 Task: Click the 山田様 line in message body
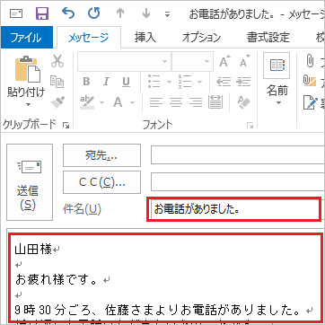pos(33,250)
